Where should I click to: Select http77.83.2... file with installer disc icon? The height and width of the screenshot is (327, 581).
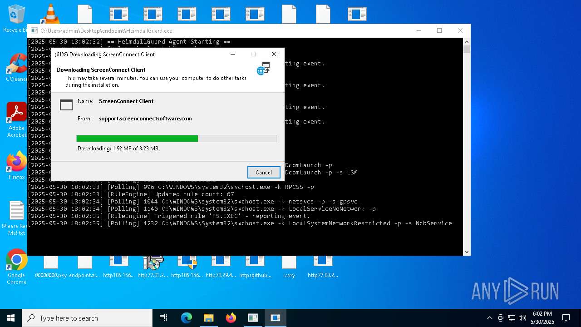153,268
